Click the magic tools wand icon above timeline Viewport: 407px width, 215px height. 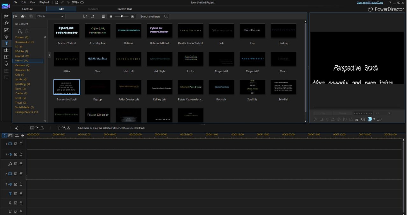(x=17, y=128)
